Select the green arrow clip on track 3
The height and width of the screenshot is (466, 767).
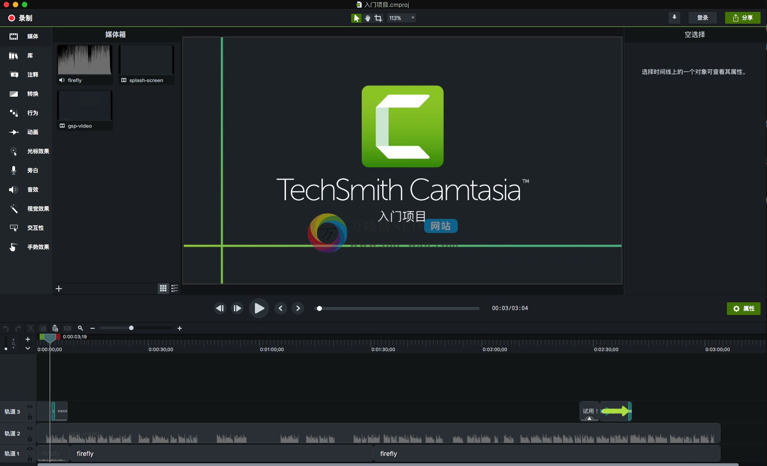616,411
